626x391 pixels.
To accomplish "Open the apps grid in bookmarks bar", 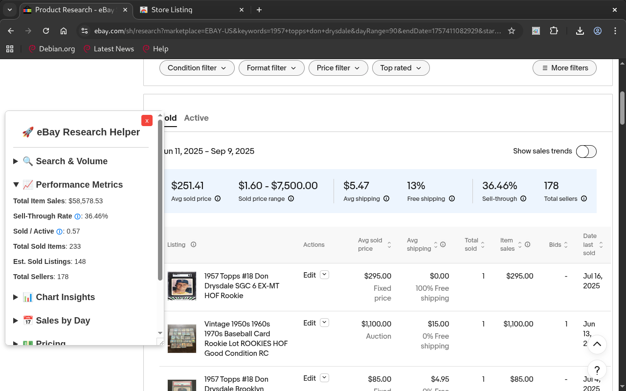I will click(x=10, y=49).
